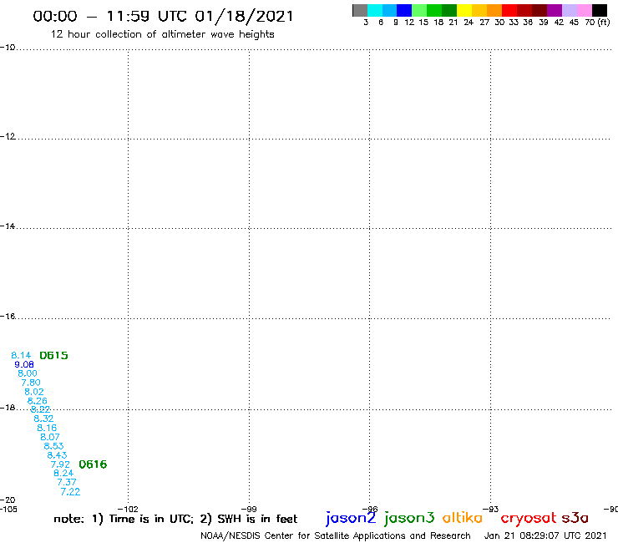Select the 24 legend scale number
Screen dimensions: 618x543
pyautogui.click(x=469, y=22)
